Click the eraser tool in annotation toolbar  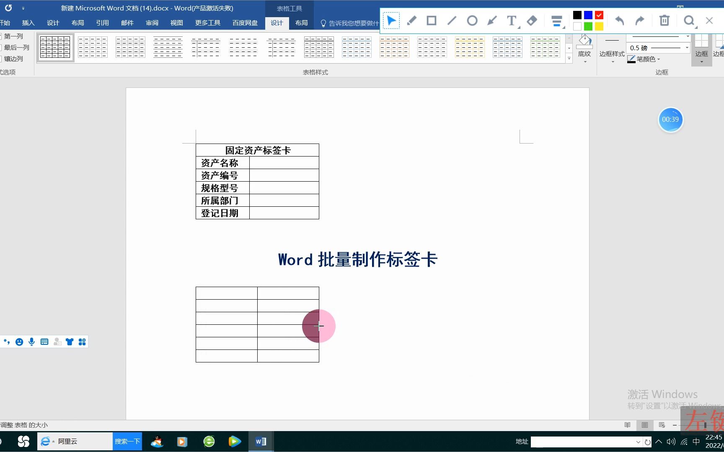click(531, 20)
